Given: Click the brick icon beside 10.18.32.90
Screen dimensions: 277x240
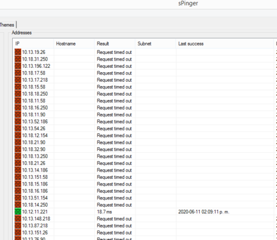Looking at the screenshot, I should 18,149.
